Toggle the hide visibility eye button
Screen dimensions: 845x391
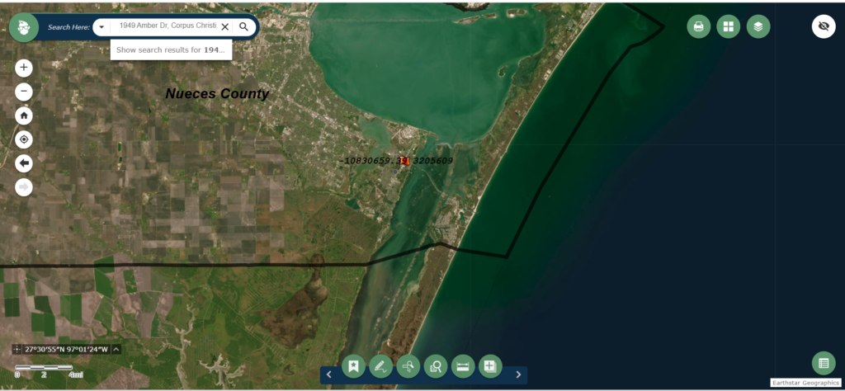coord(824,26)
